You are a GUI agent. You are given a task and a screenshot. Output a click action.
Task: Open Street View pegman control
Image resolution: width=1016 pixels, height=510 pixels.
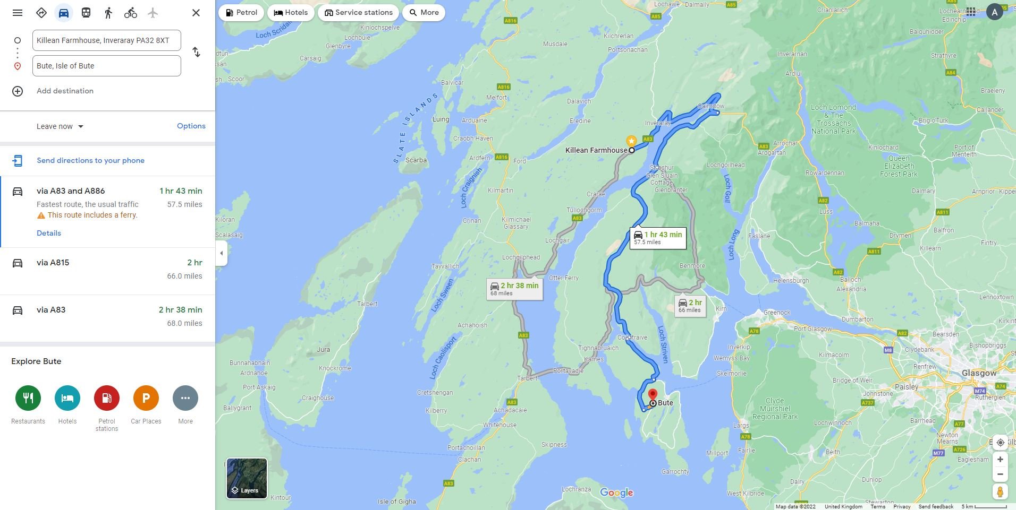tap(1000, 492)
